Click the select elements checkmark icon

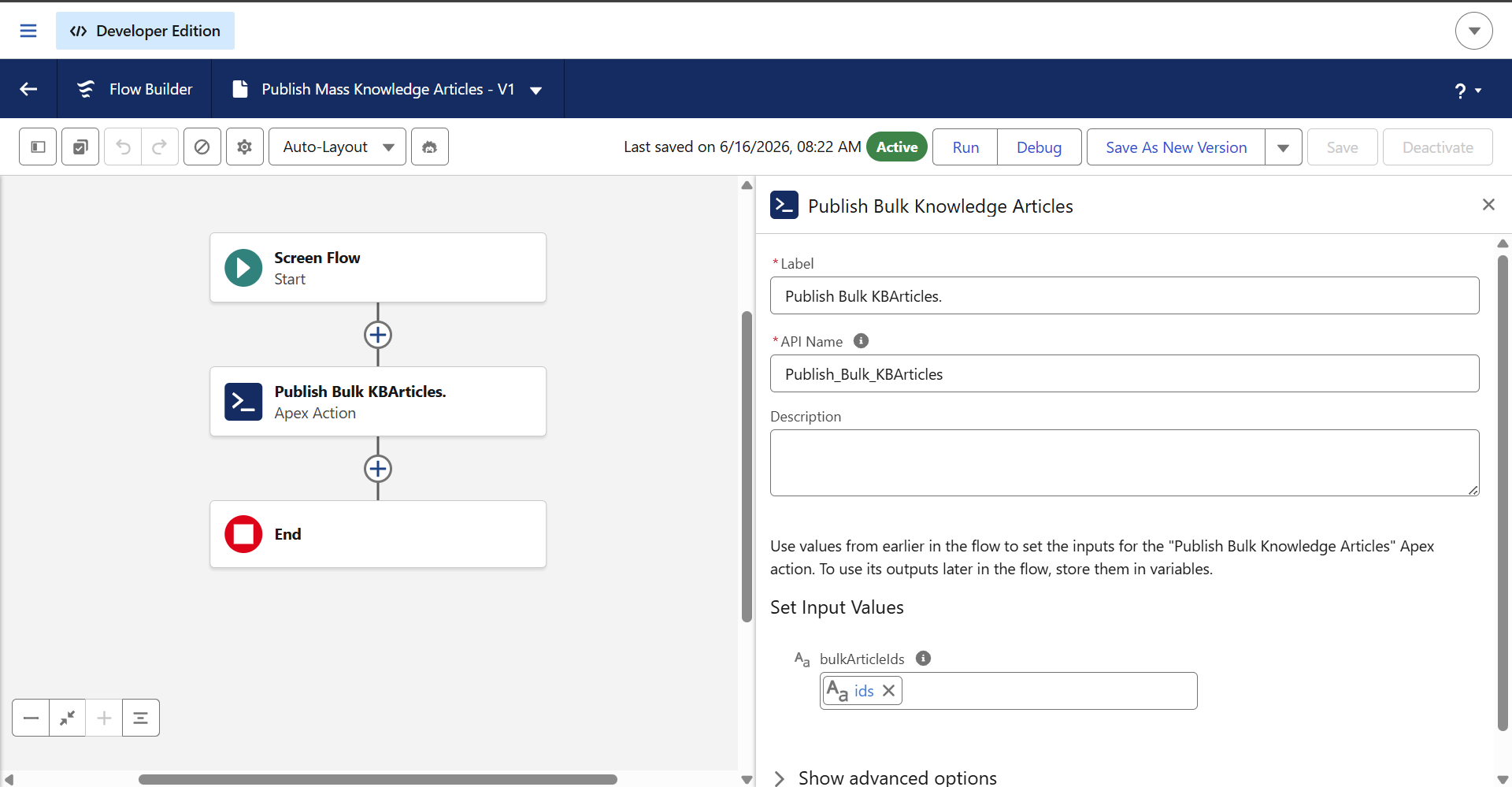tap(80, 147)
